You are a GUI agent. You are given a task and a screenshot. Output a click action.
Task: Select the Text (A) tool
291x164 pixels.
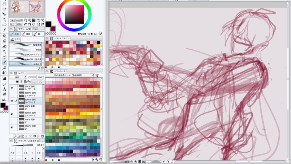pos(4,89)
